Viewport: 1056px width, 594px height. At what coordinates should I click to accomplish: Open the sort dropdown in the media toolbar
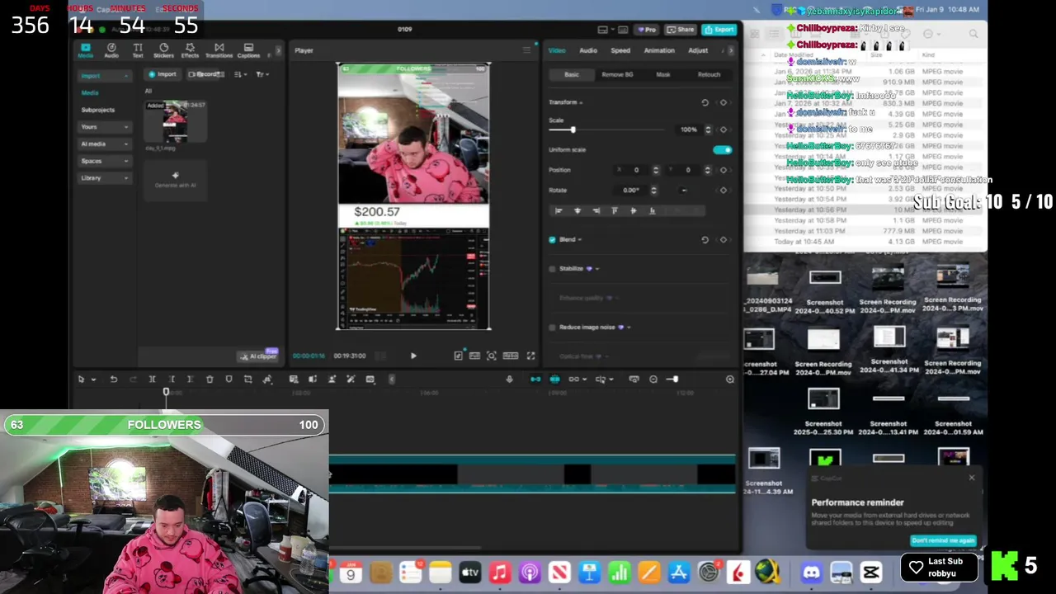[x=240, y=74]
